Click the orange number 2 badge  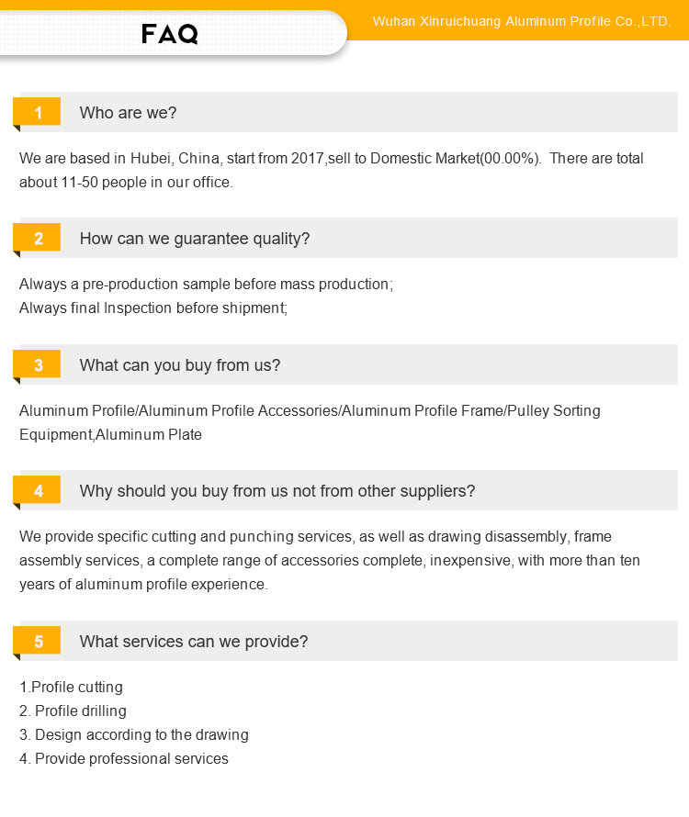(37, 238)
